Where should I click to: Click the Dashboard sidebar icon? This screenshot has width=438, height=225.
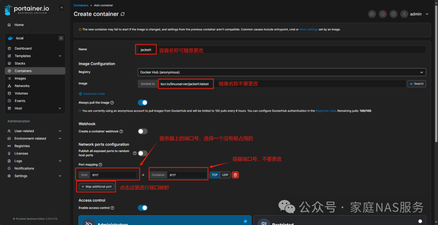pyautogui.click(x=9, y=49)
